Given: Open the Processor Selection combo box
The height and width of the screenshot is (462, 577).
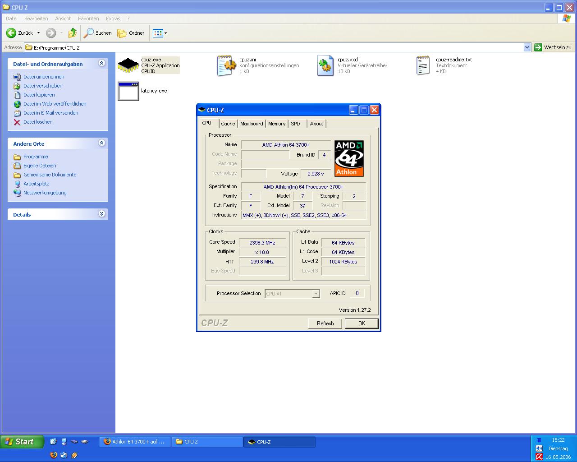Looking at the screenshot, I should [292, 294].
